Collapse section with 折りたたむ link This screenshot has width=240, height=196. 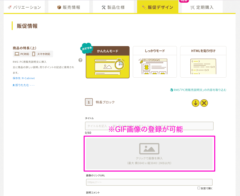(x=24, y=85)
